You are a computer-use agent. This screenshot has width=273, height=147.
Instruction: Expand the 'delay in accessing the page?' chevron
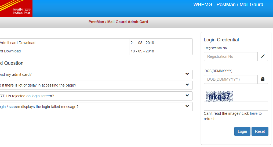(x=187, y=85)
